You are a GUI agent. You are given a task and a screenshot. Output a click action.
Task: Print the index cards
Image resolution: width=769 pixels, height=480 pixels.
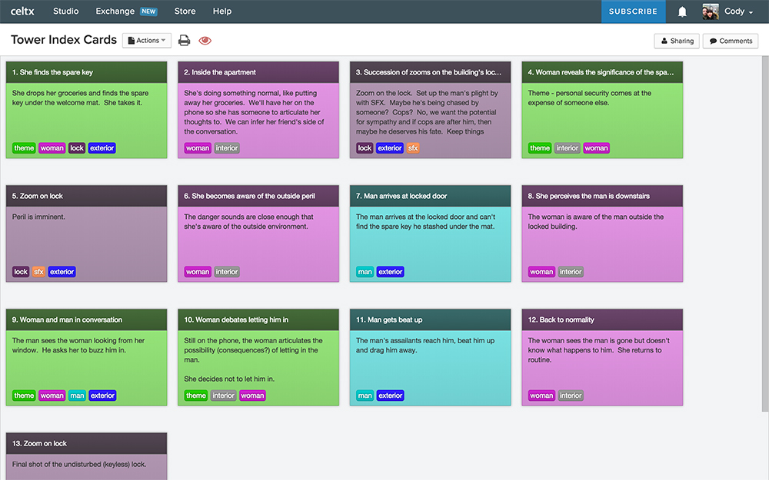(x=184, y=40)
